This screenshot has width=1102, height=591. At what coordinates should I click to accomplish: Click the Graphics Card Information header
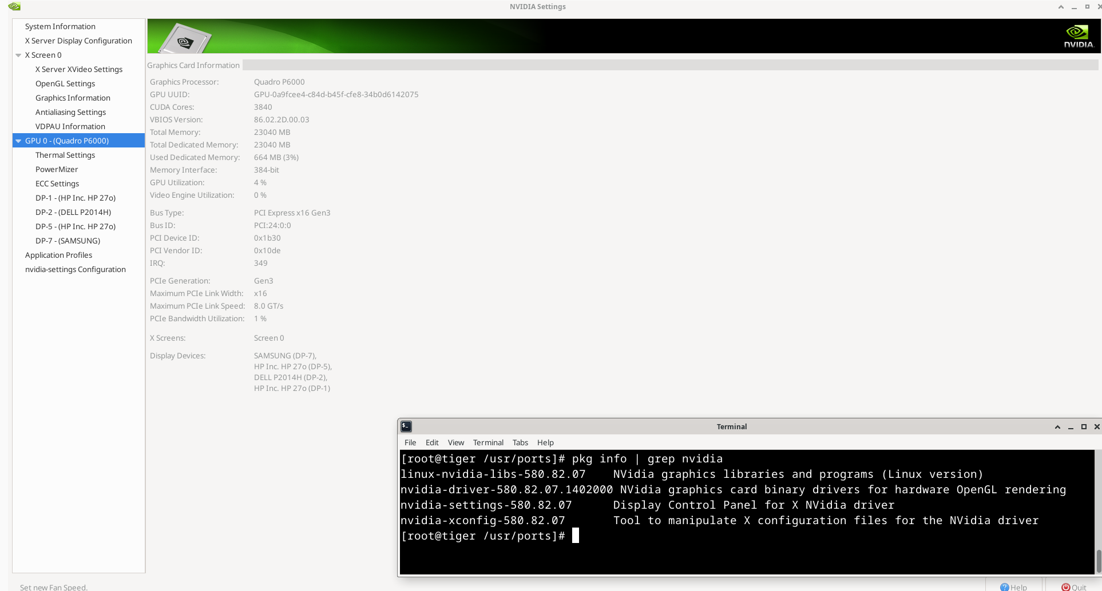click(193, 65)
